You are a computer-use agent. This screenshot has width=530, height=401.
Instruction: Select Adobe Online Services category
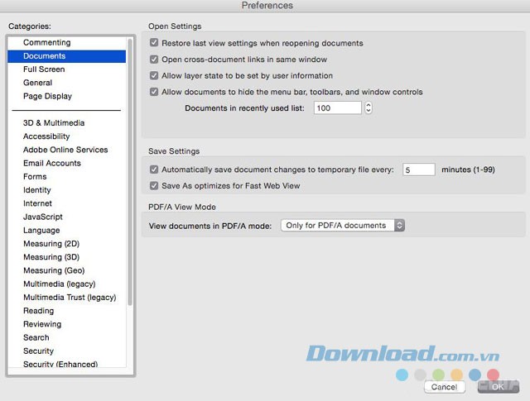tap(65, 150)
